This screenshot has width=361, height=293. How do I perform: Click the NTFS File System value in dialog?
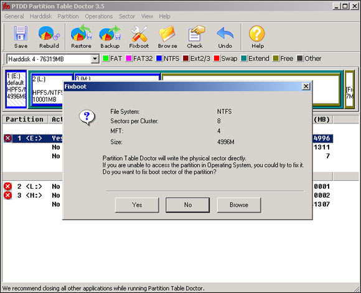point(224,112)
